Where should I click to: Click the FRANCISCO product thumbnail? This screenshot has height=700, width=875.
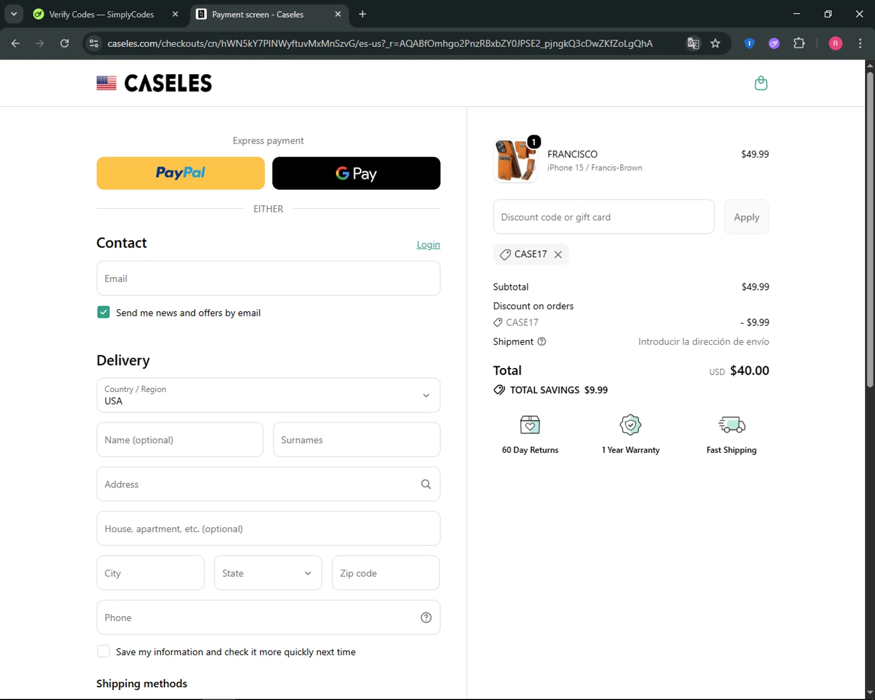515,160
